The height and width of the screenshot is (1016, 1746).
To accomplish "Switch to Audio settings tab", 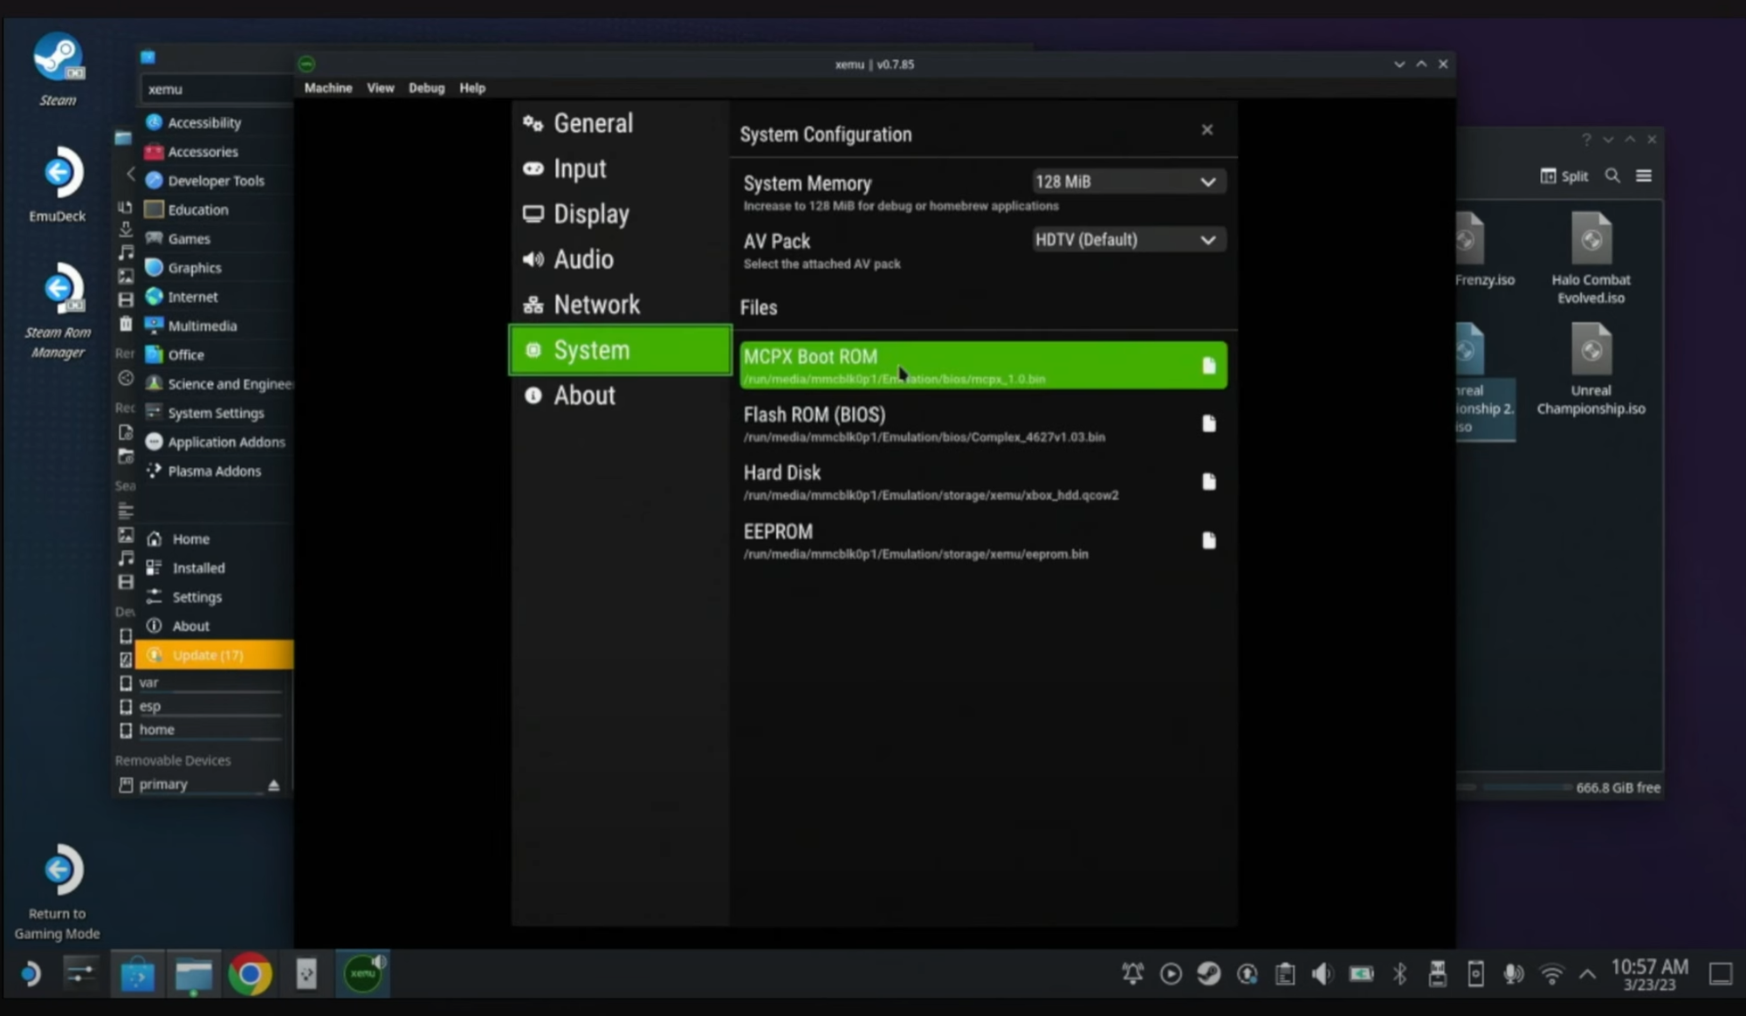I will [620, 259].
